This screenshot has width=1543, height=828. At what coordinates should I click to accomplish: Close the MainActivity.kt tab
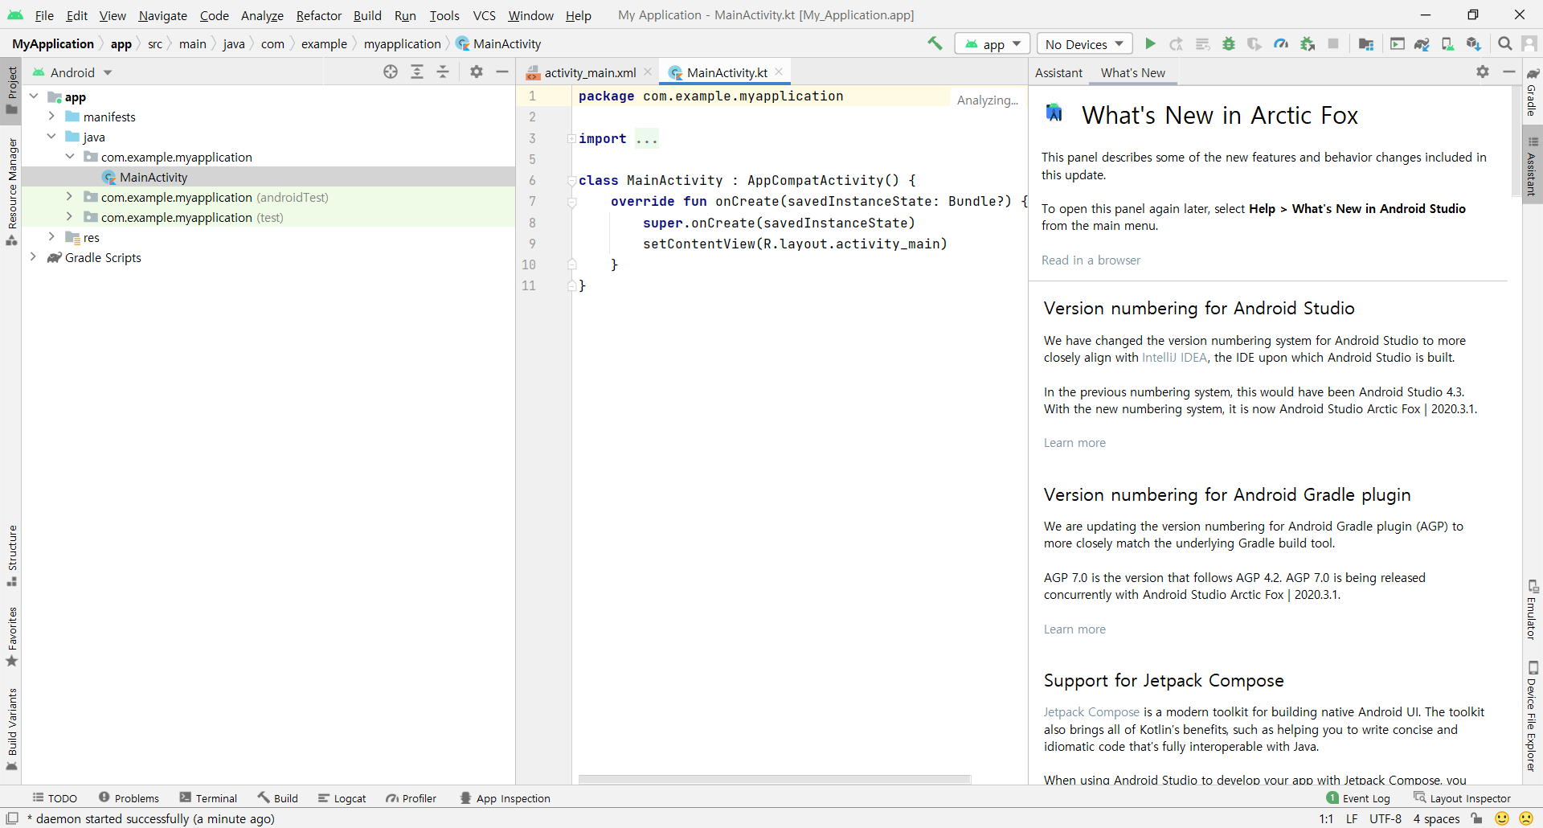point(779,72)
